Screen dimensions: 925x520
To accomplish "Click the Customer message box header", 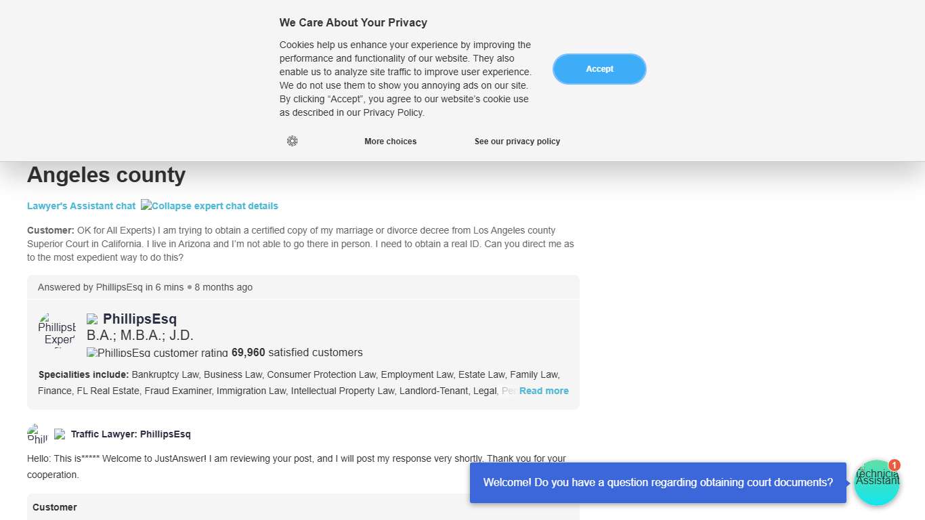I will 55,507.
